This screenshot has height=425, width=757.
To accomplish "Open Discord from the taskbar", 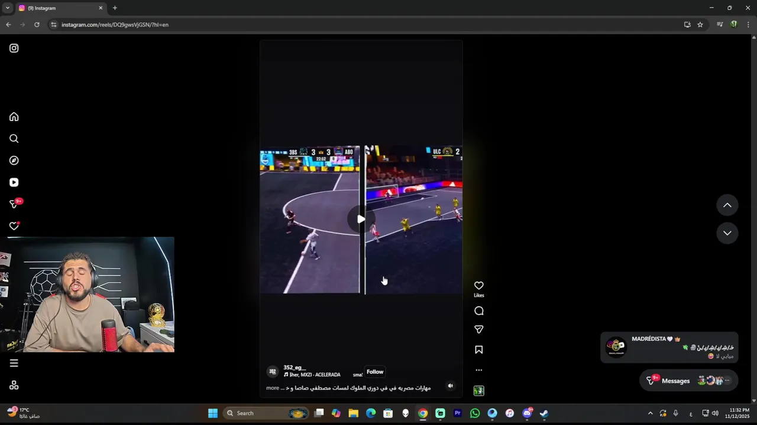I will click(527, 413).
